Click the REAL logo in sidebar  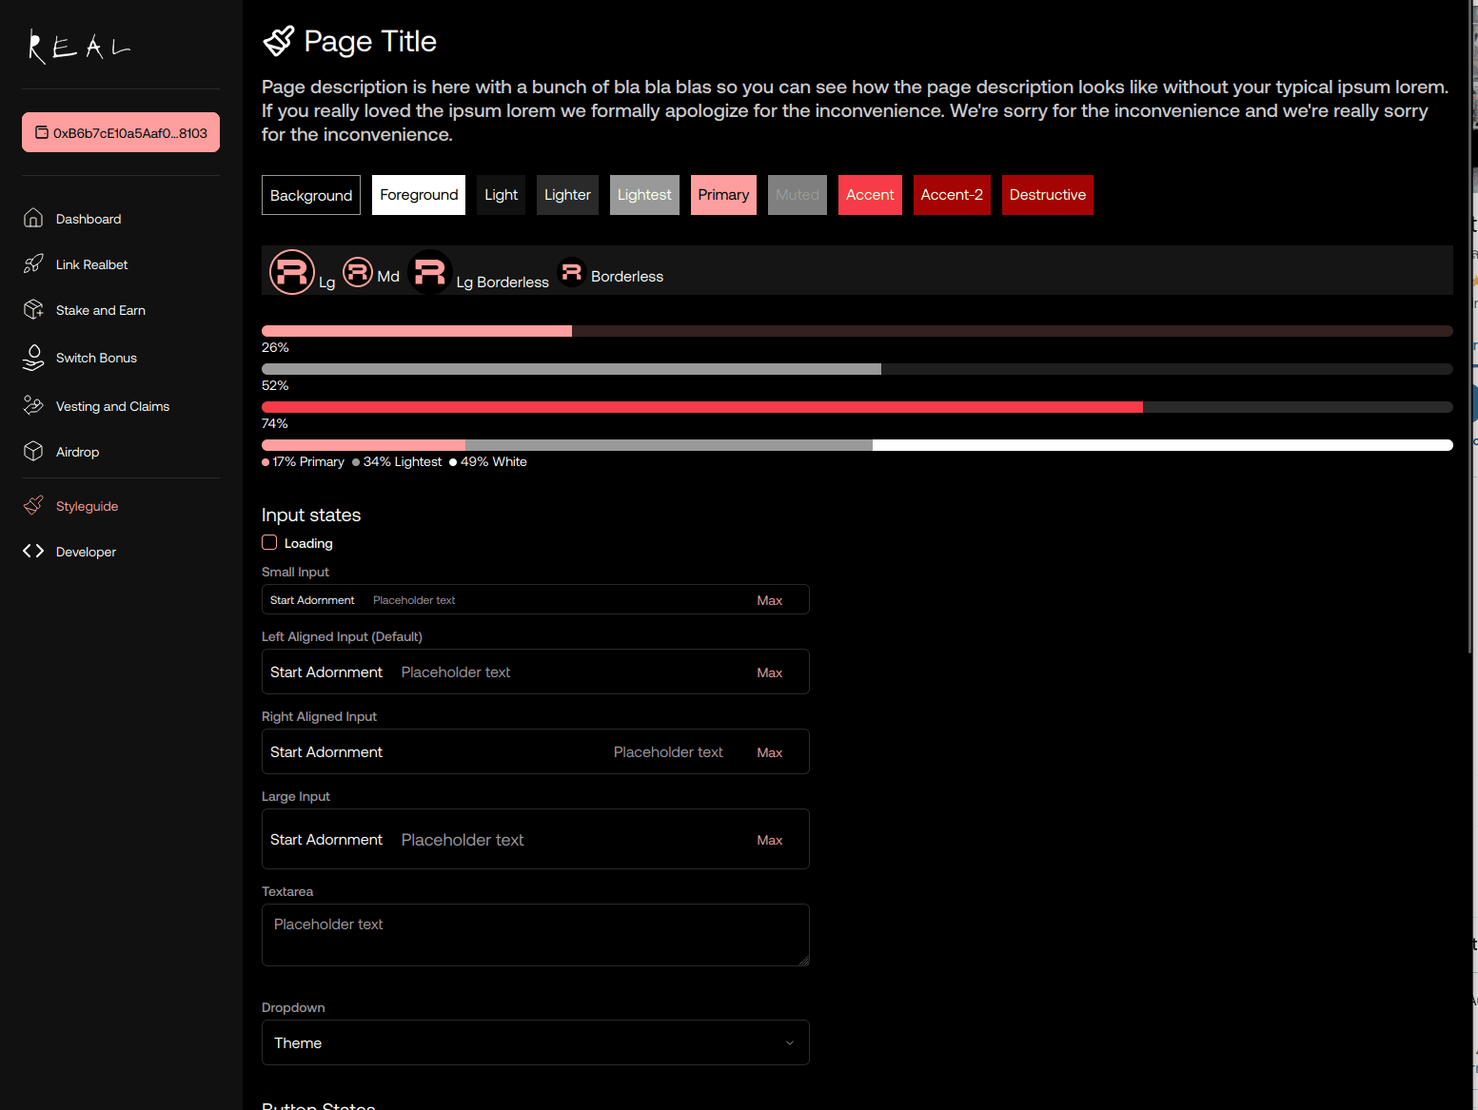[79, 47]
